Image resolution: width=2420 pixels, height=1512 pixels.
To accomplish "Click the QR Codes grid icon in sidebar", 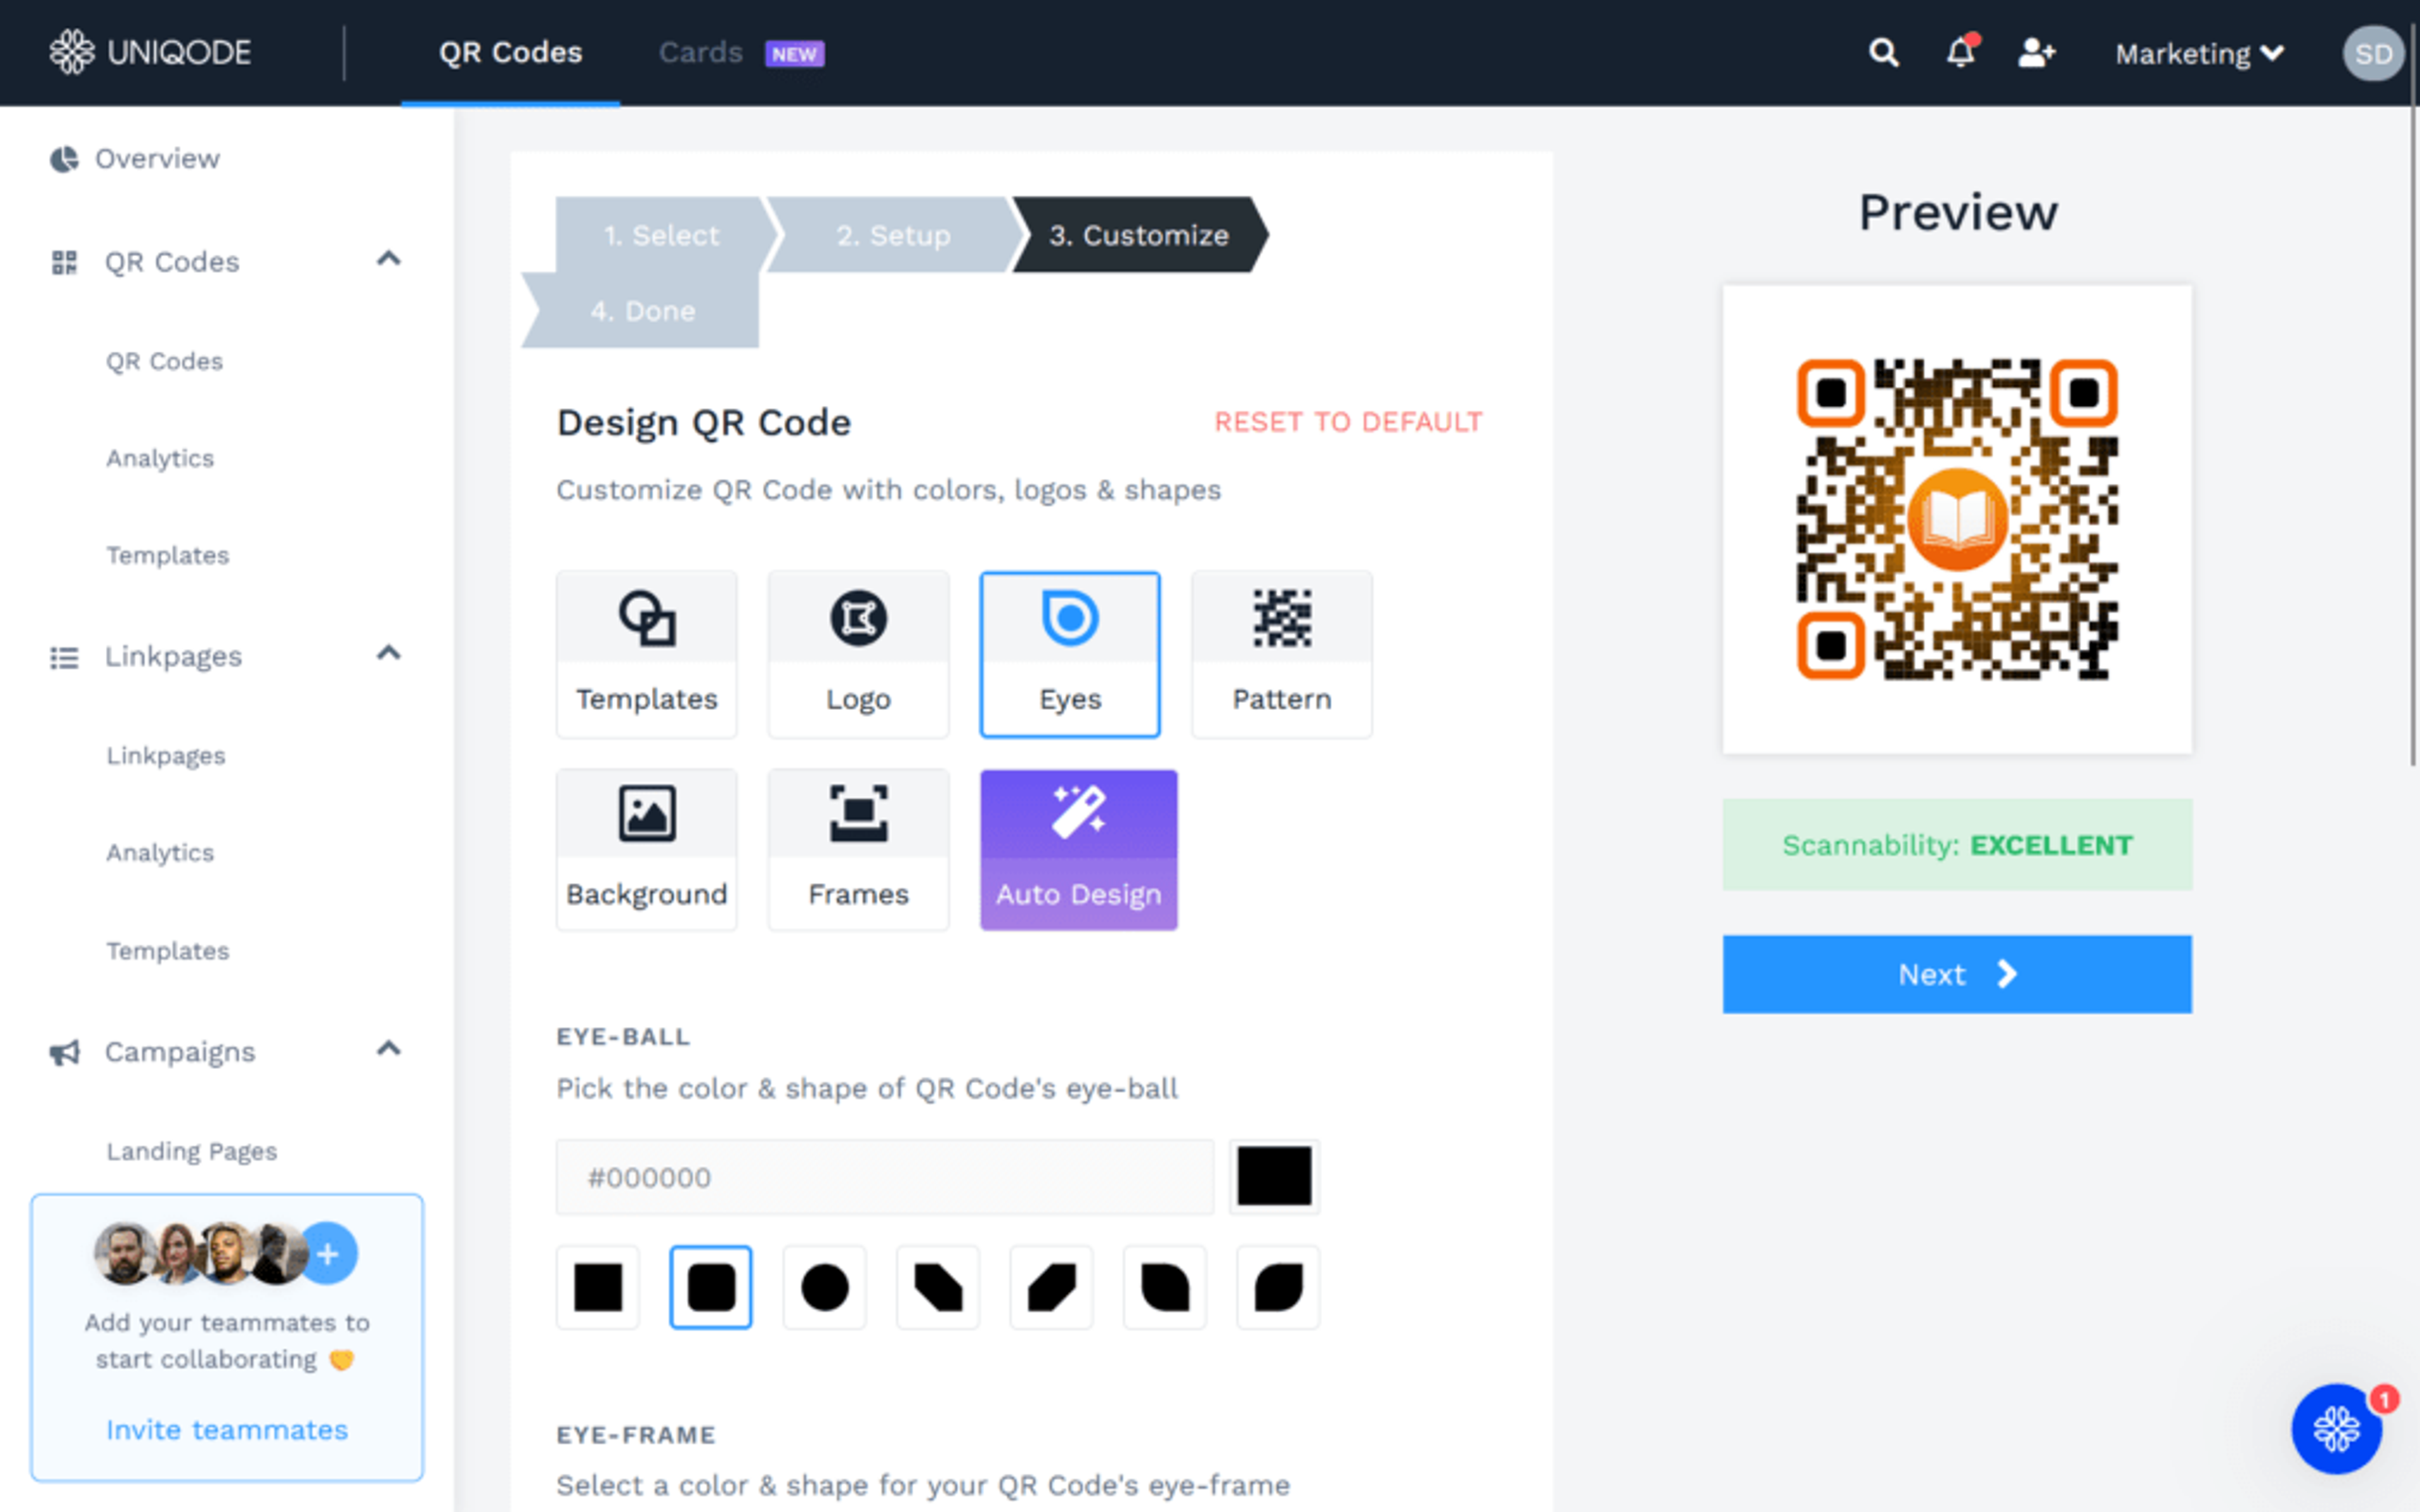I will (x=64, y=262).
